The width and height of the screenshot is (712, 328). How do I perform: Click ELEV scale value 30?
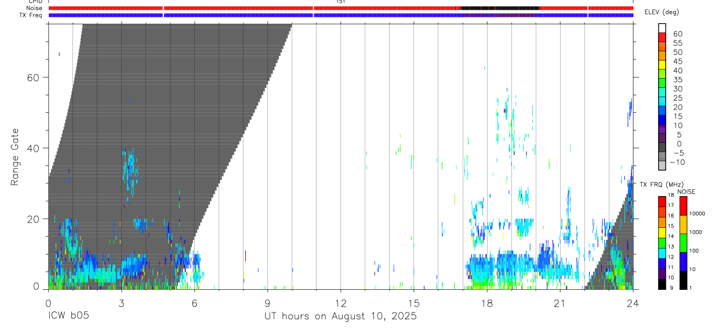[x=677, y=89]
